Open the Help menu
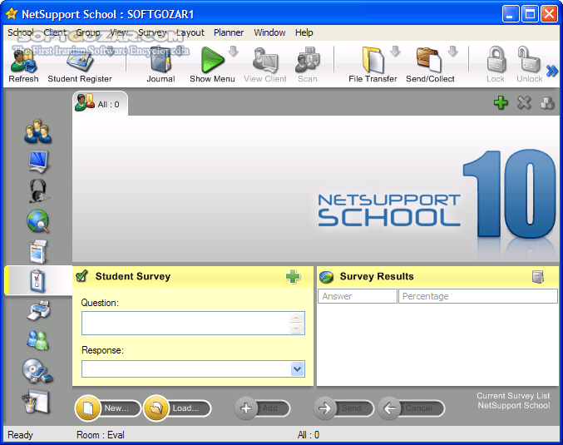The image size is (563, 445). tap(304, 32)
